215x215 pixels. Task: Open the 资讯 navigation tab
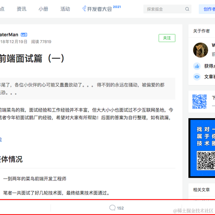[x=21, y=9]
